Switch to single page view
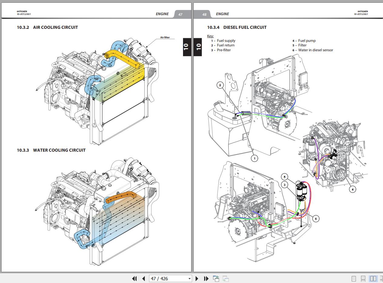Image resolution: width=383 pixels, height=283 pixels. pyautogui.click(x=354, y=278)
